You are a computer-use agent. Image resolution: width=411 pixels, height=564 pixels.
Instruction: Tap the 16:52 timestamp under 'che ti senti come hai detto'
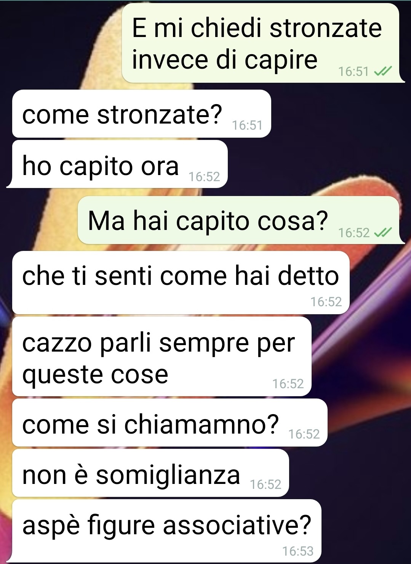click(x=326, y=302)
